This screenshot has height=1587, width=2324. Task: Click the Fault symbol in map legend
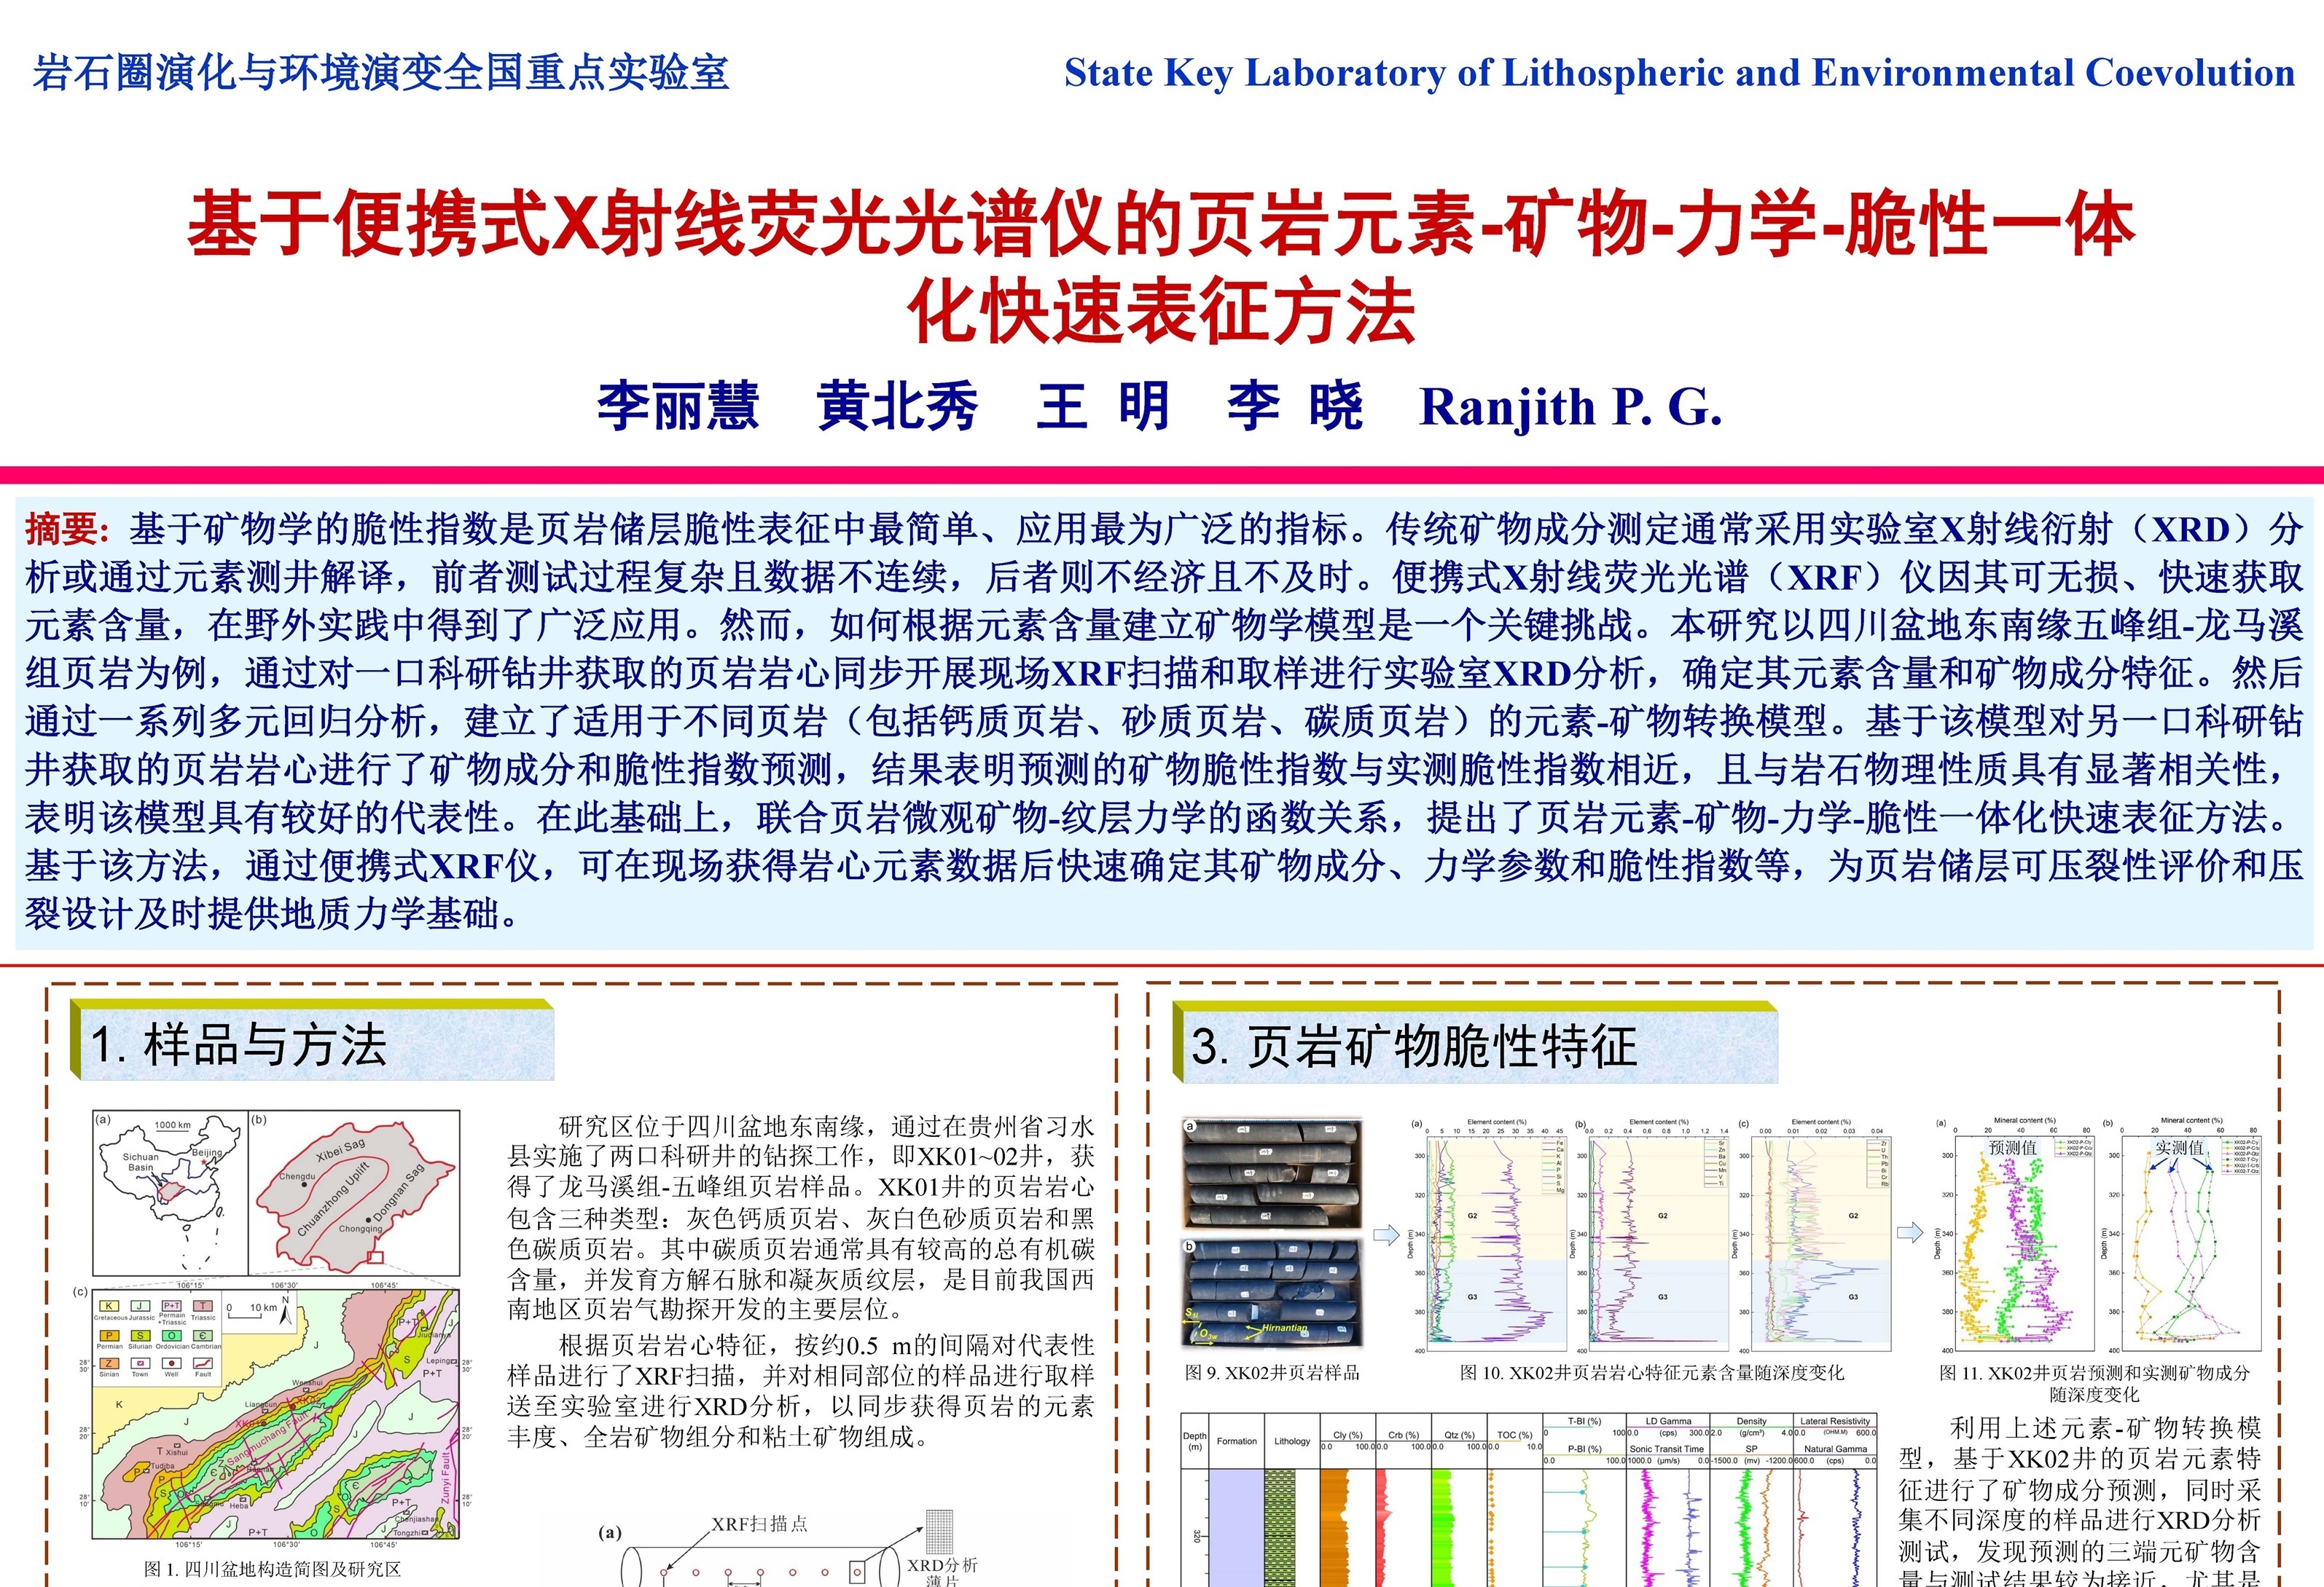point(203,1363)
